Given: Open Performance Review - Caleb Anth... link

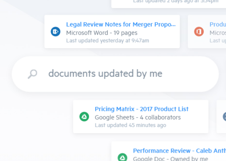Looking at the screenshot, I should (x=179, y=151).
